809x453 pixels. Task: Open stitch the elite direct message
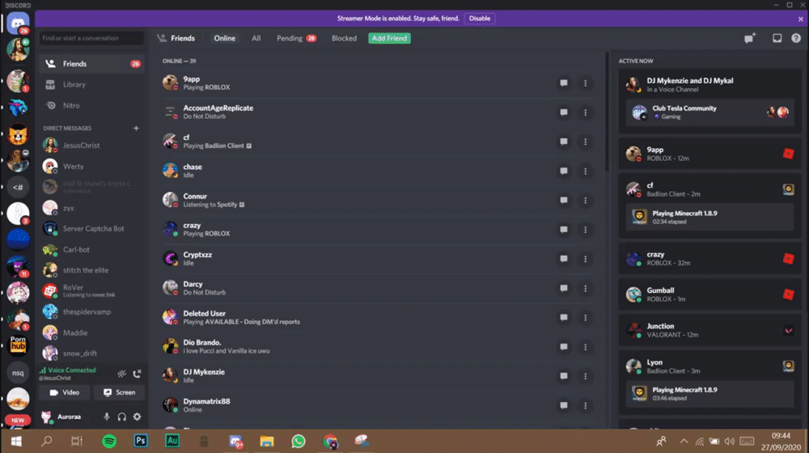coord(92,270)
